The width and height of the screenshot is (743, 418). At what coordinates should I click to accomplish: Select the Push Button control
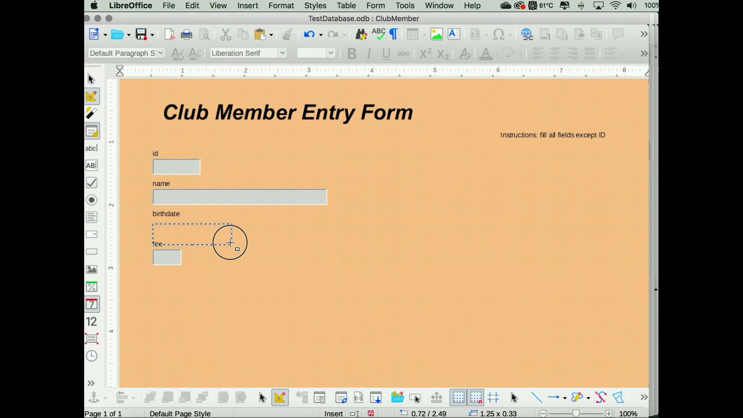coord(92,252)
